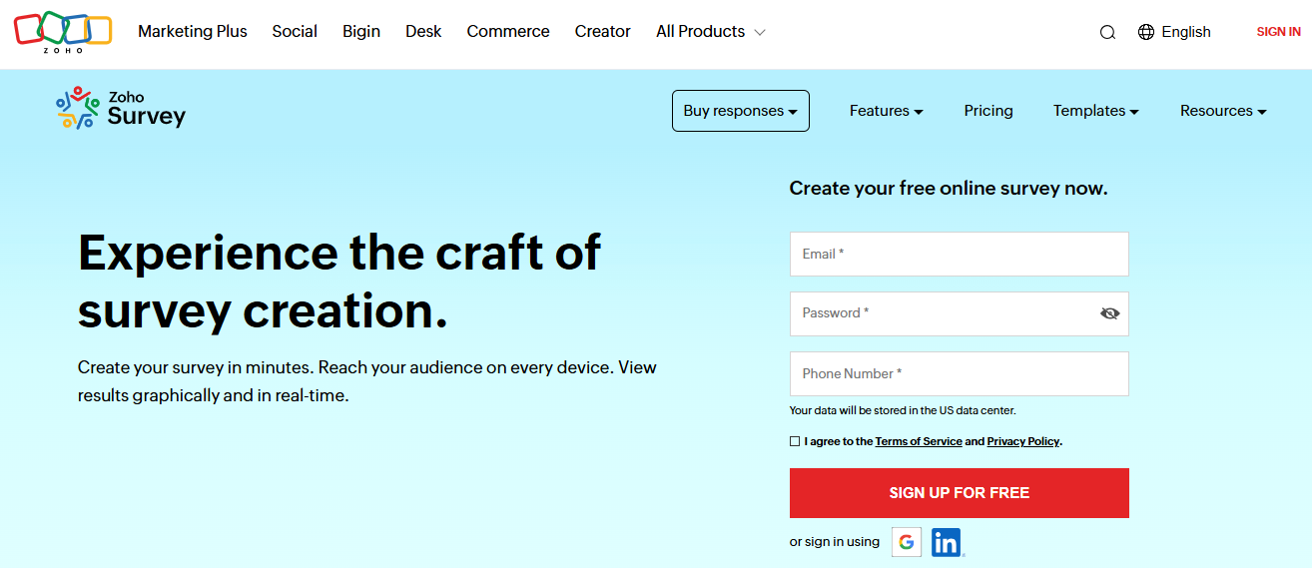Viewport: 1312px width, 568px height.
Task: Sign in using Google icon
Action: pyautogui.click(x=907, y=542)
